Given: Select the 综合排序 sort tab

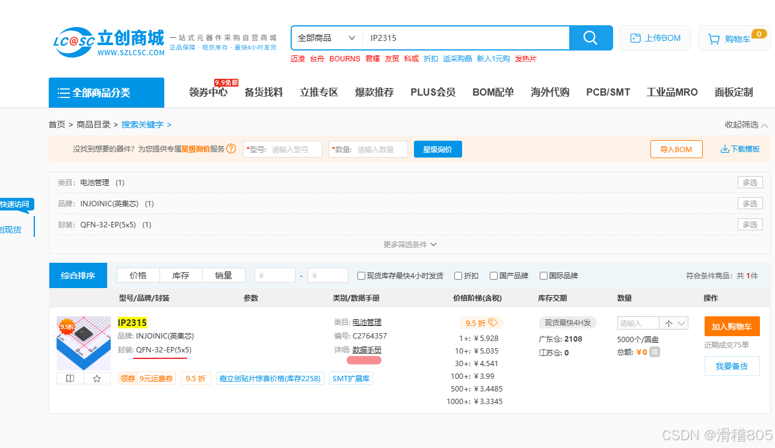Looking at the screenshot, I should [78, 275].
